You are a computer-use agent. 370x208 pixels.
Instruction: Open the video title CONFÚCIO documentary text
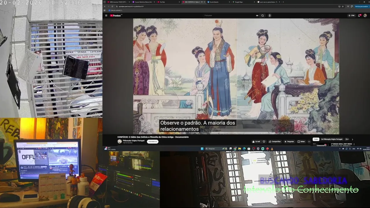pos(153,137)
